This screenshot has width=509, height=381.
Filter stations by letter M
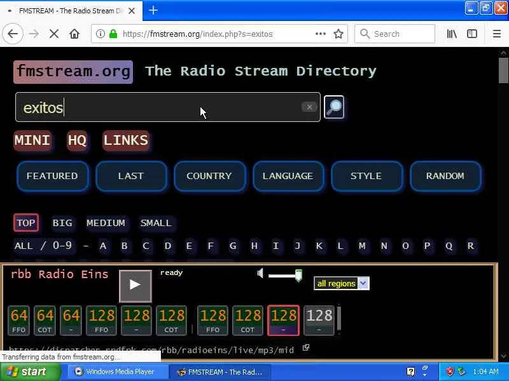362,246
